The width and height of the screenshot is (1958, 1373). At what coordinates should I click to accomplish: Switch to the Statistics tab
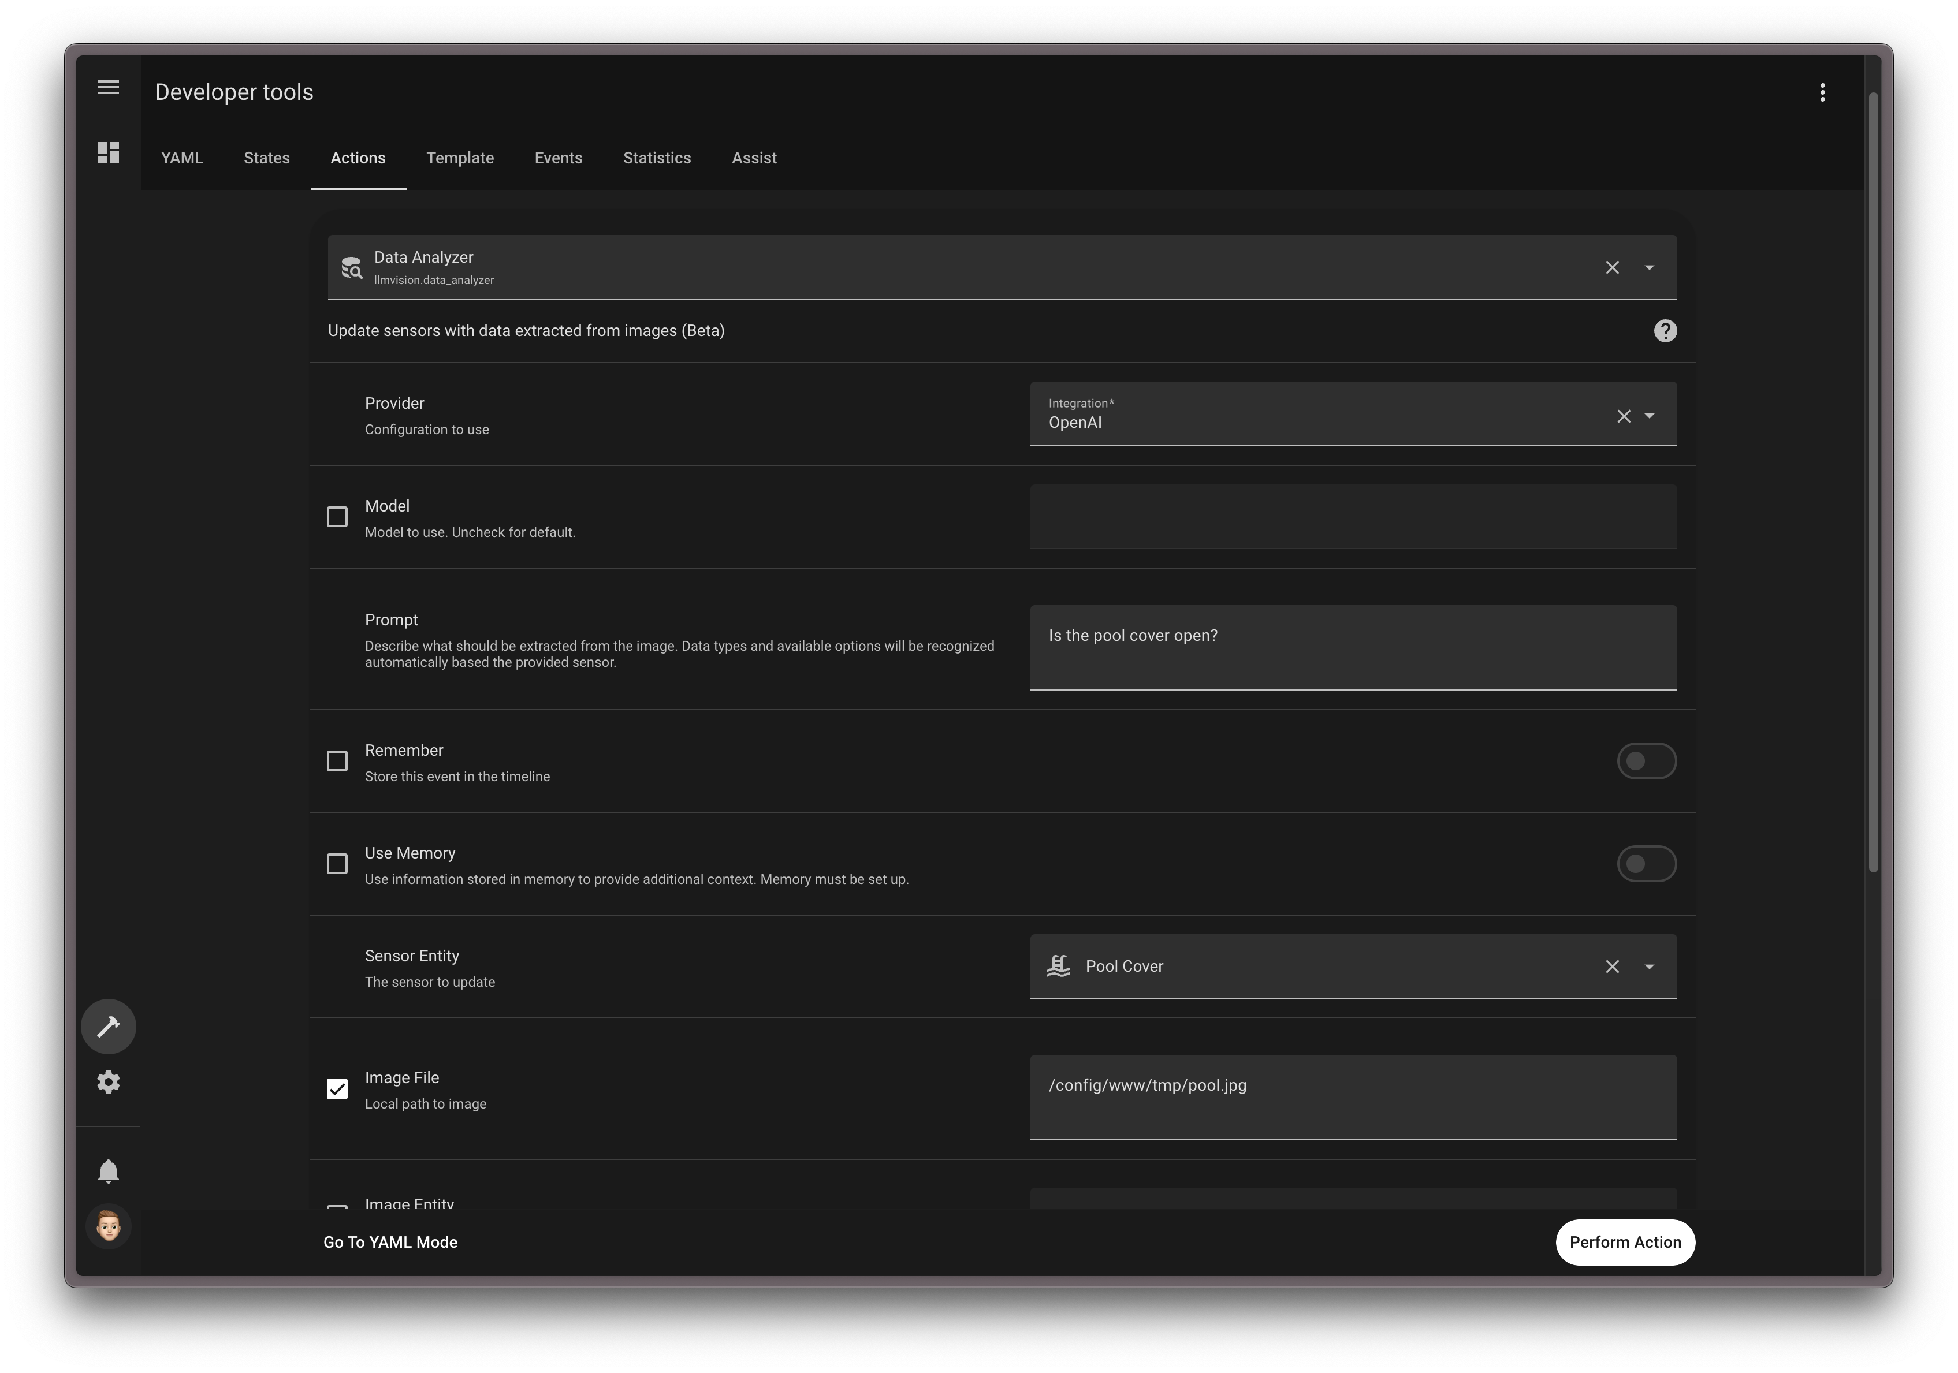(x=657, y=159)
